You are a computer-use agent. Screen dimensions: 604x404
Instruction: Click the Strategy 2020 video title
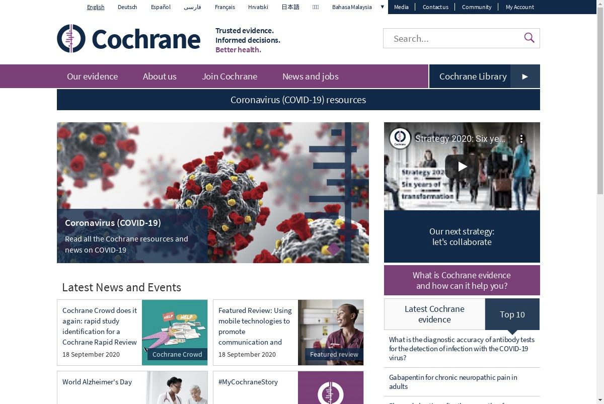(x=460, y=139)
